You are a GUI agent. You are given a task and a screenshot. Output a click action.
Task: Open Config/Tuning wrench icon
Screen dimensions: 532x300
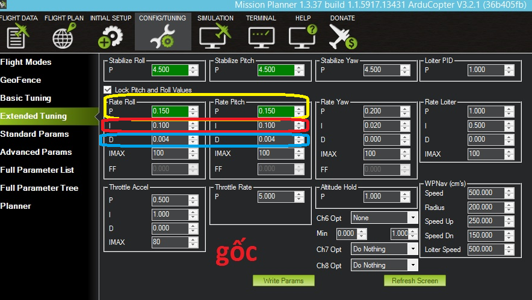pyautogui.click(x=162, y=37)
